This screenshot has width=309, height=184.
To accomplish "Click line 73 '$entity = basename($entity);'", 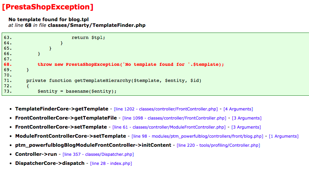I will click(x=77, y=91).
